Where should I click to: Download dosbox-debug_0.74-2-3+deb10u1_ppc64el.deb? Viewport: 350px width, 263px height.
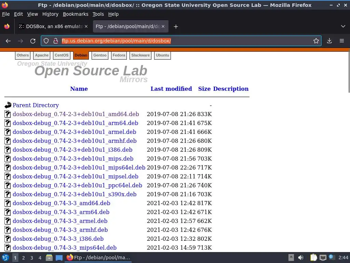(78, 185)
